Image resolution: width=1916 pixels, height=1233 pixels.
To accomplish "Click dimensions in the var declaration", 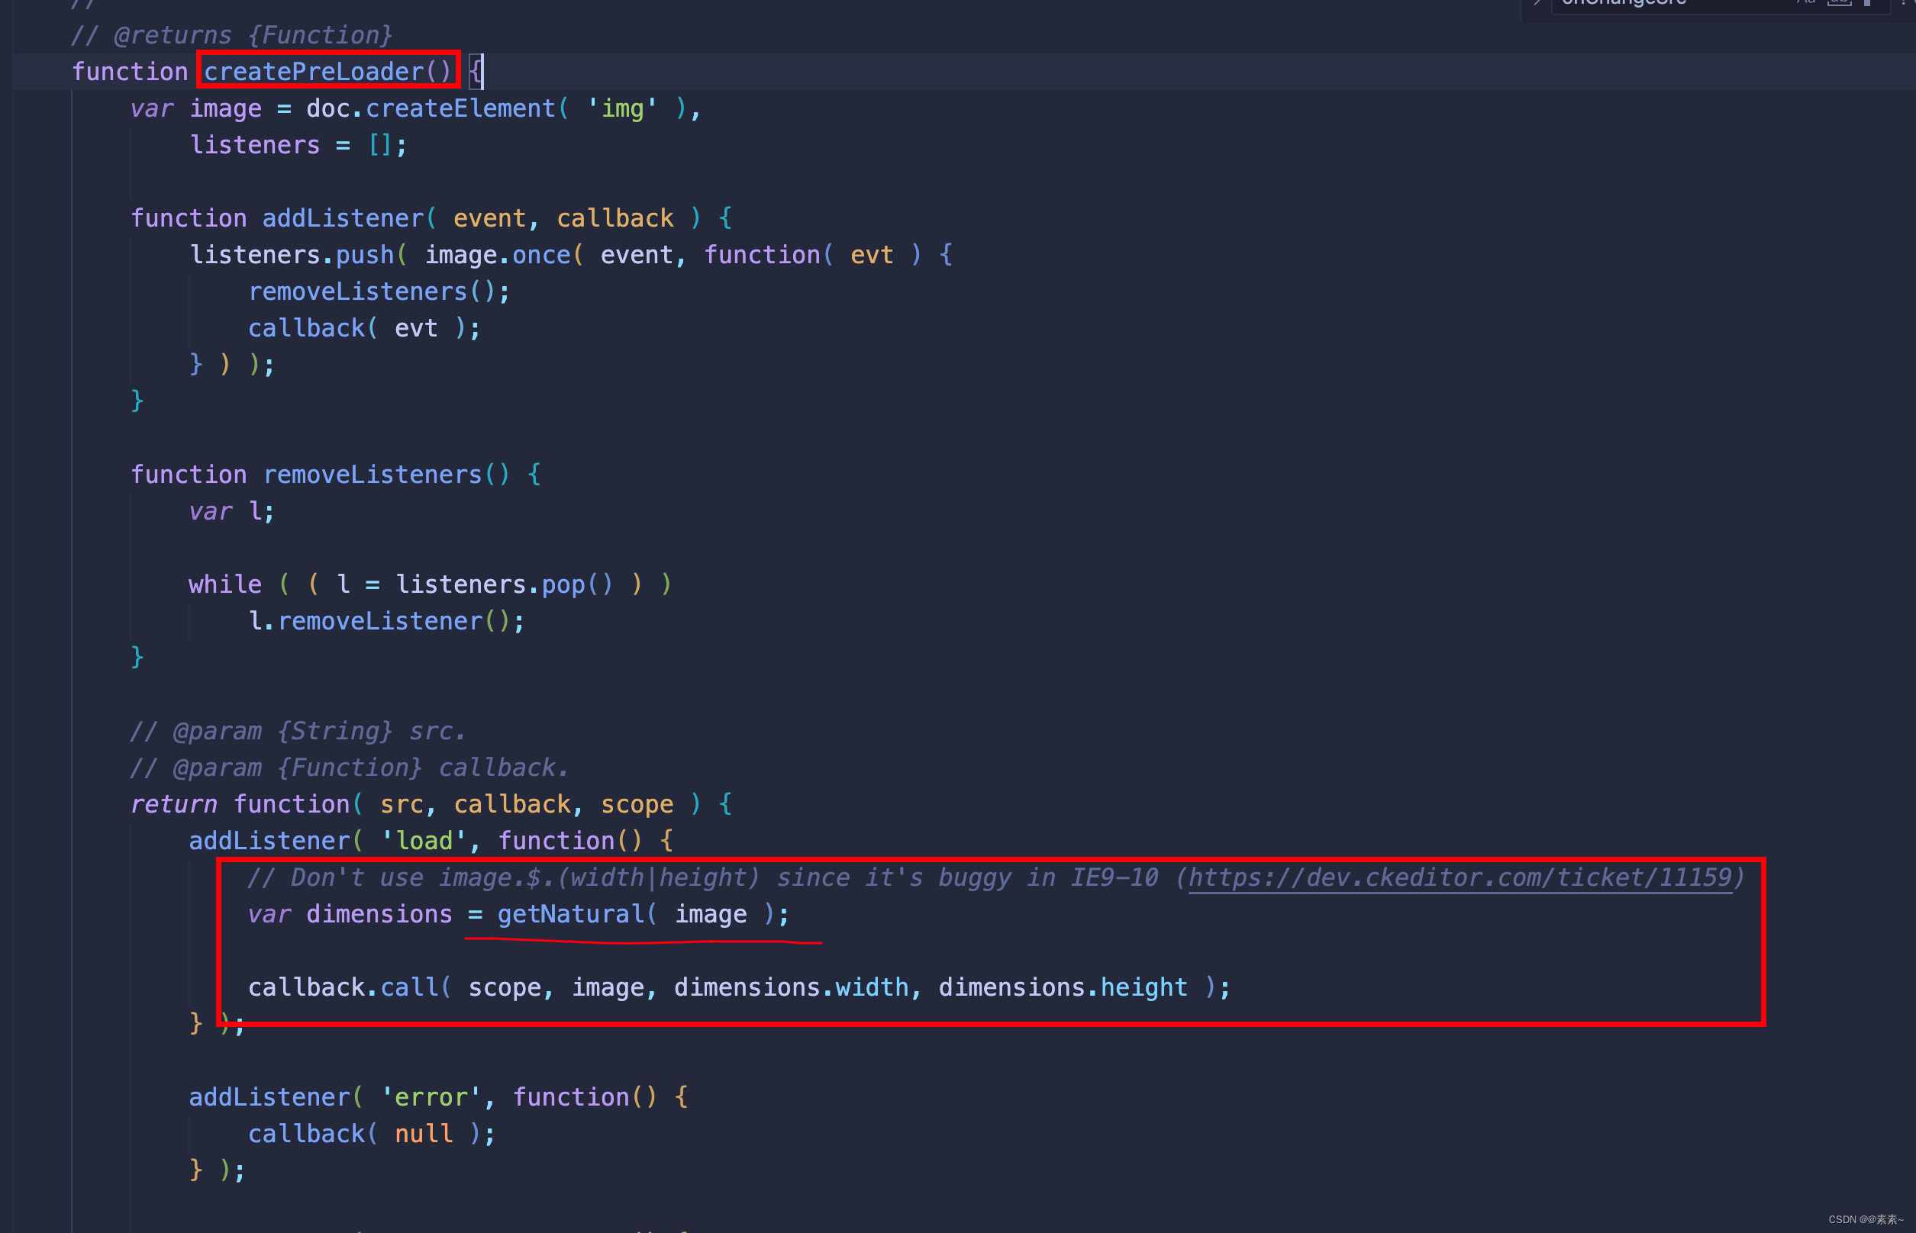I will click(x=379, y=914).
